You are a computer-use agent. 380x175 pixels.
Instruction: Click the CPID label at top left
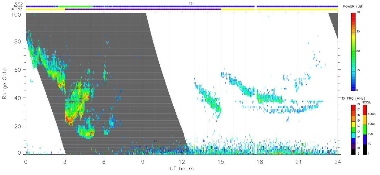click(x=19, y=3)
